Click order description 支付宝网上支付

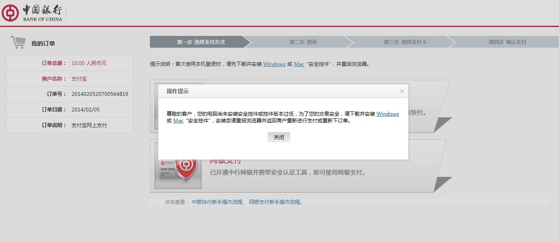click(89, 125)
